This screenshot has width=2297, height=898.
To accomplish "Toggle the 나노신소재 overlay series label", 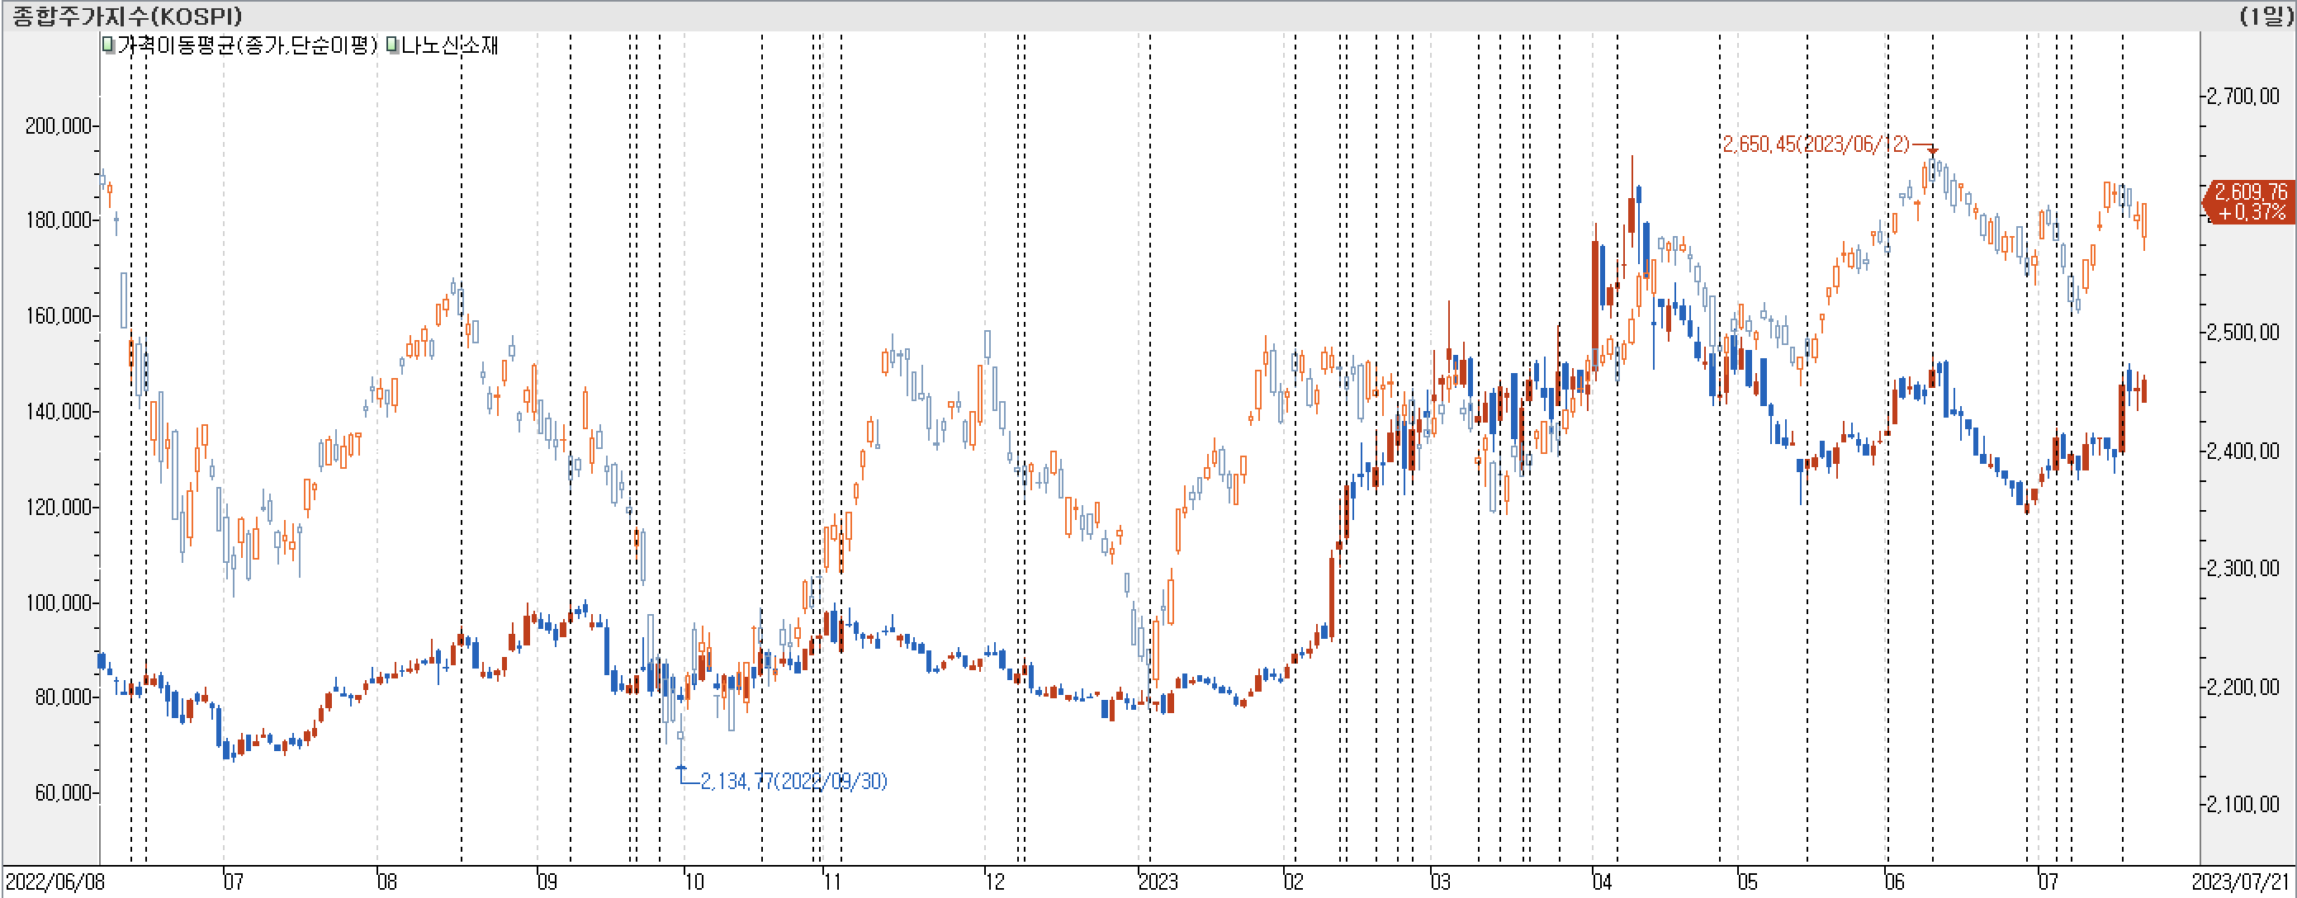I will [449, 45].
